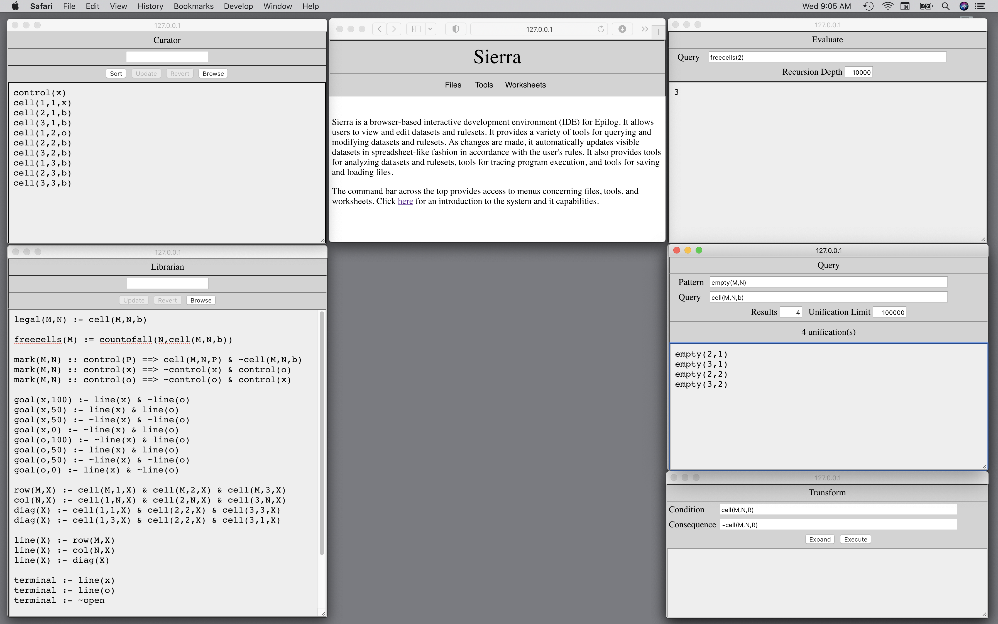Click the Safari back navigation arrow
The height and width of the screenshot is (624, 998).
(x=380, y=29)
